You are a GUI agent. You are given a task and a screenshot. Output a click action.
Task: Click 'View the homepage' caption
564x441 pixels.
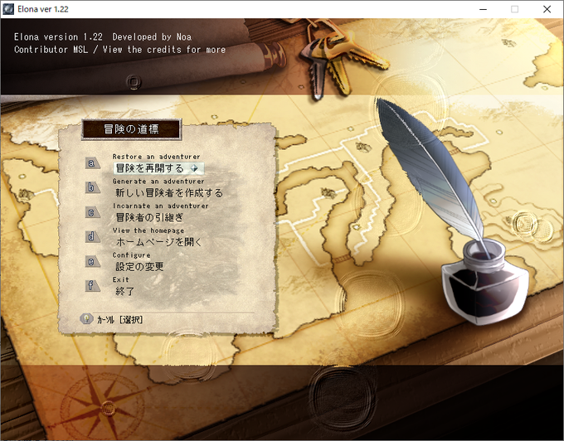coord(148,230)
